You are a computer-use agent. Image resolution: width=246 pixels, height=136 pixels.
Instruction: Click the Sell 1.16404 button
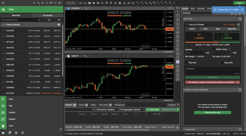point(199,37)
